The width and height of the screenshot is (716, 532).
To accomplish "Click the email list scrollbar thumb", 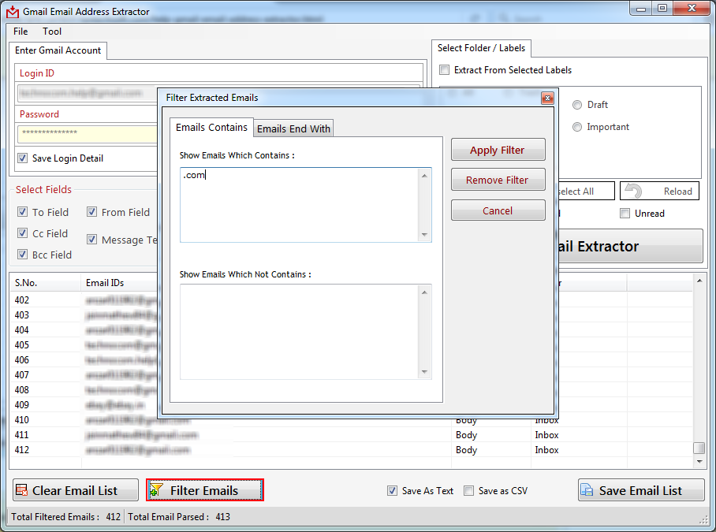I will (x=699, y=448).
